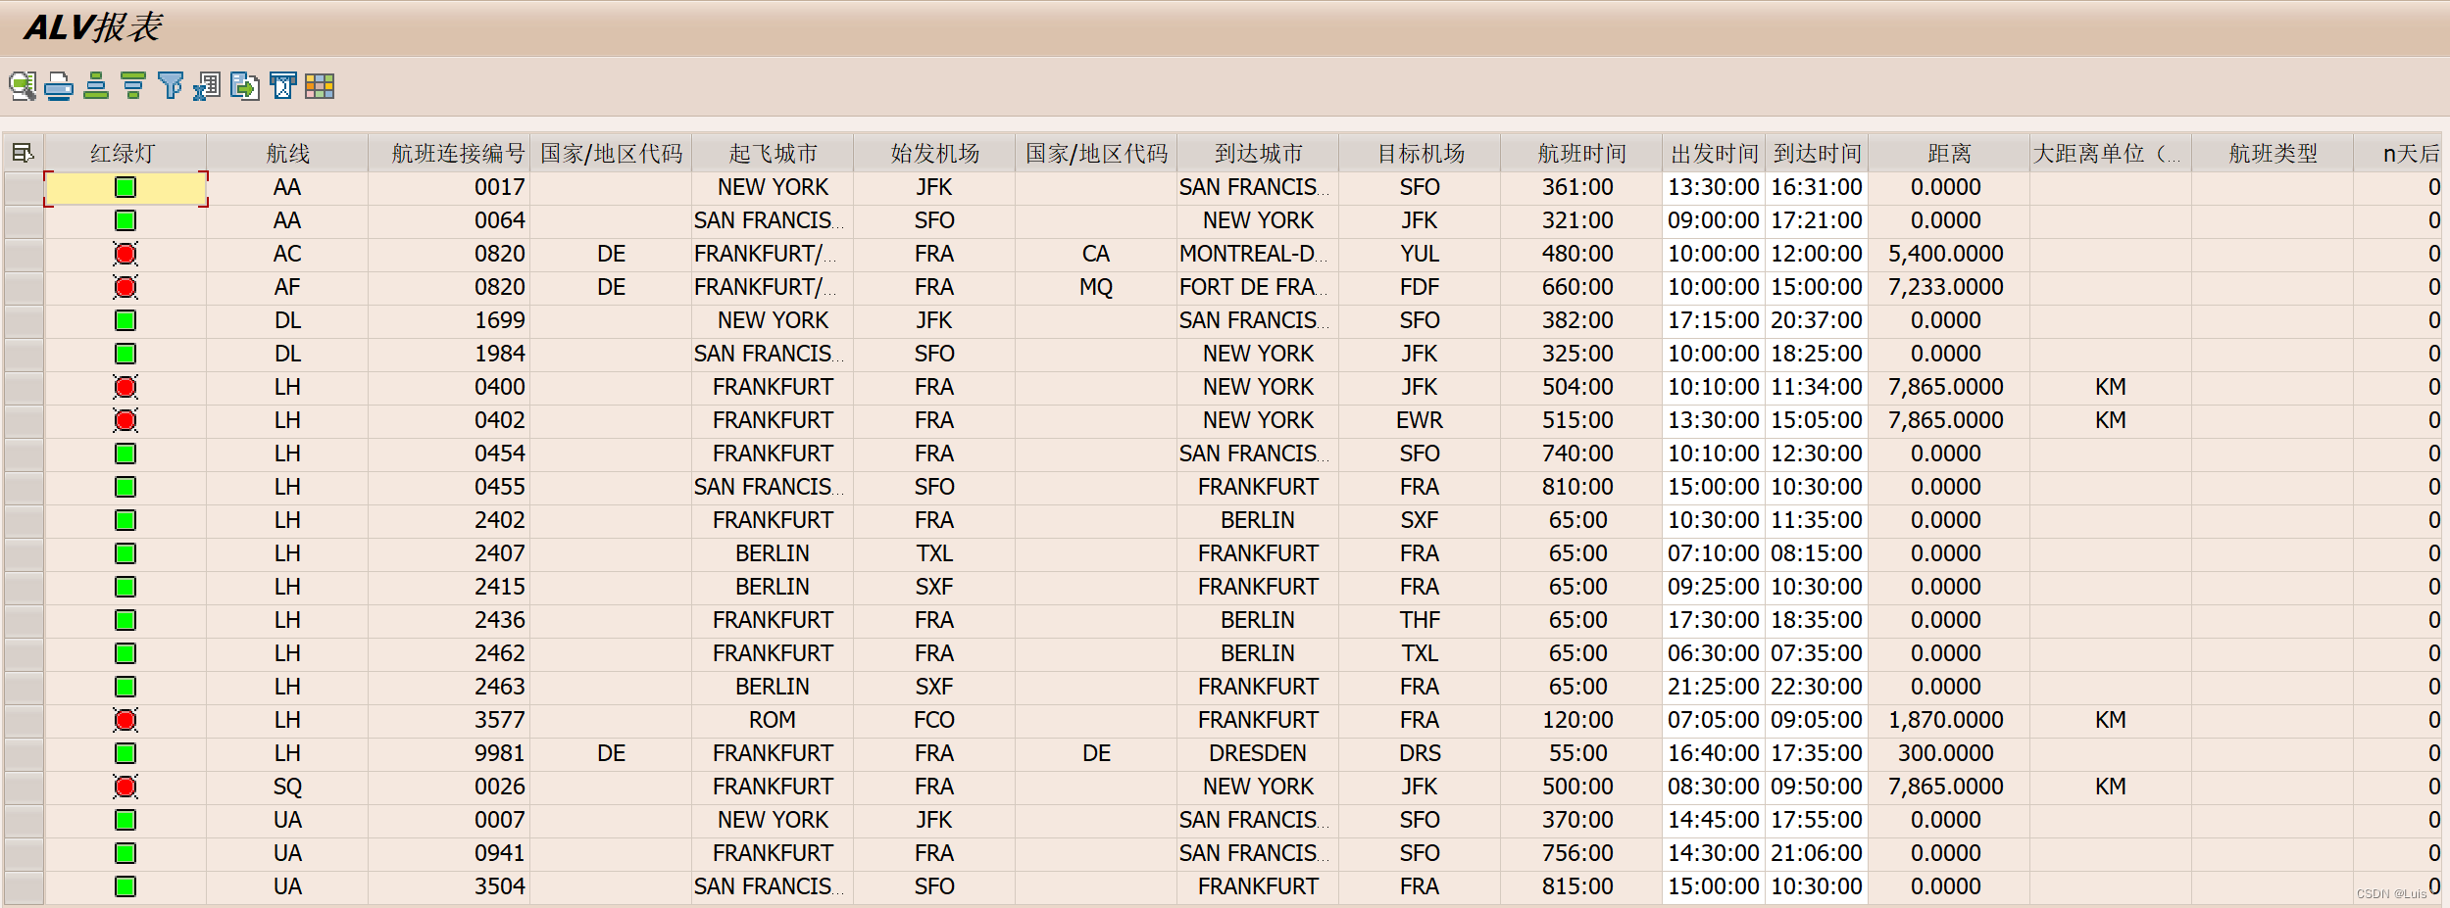The width and height of the screenshot is (2450, 908).
Task: Click airport code YUL cell
Action: tap(1420, 254)
